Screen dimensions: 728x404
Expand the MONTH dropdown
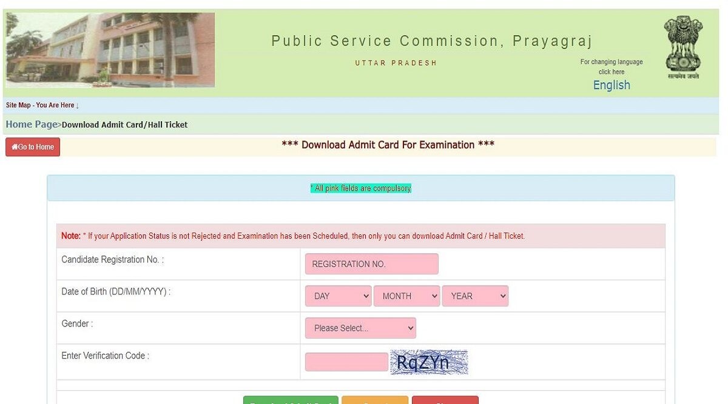(406, 296)
